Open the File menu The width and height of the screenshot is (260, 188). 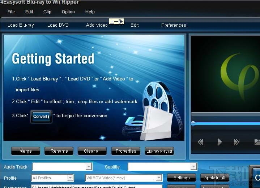[11, 12]
